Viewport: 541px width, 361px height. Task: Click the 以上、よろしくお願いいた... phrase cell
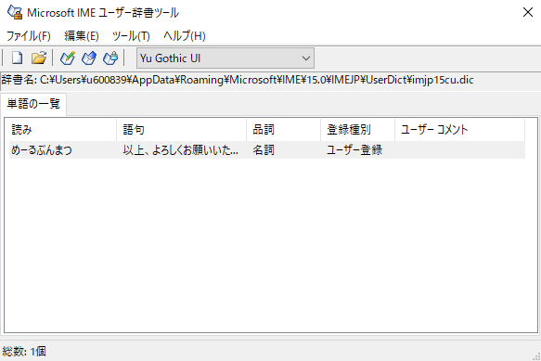click(x=180, y=150)
